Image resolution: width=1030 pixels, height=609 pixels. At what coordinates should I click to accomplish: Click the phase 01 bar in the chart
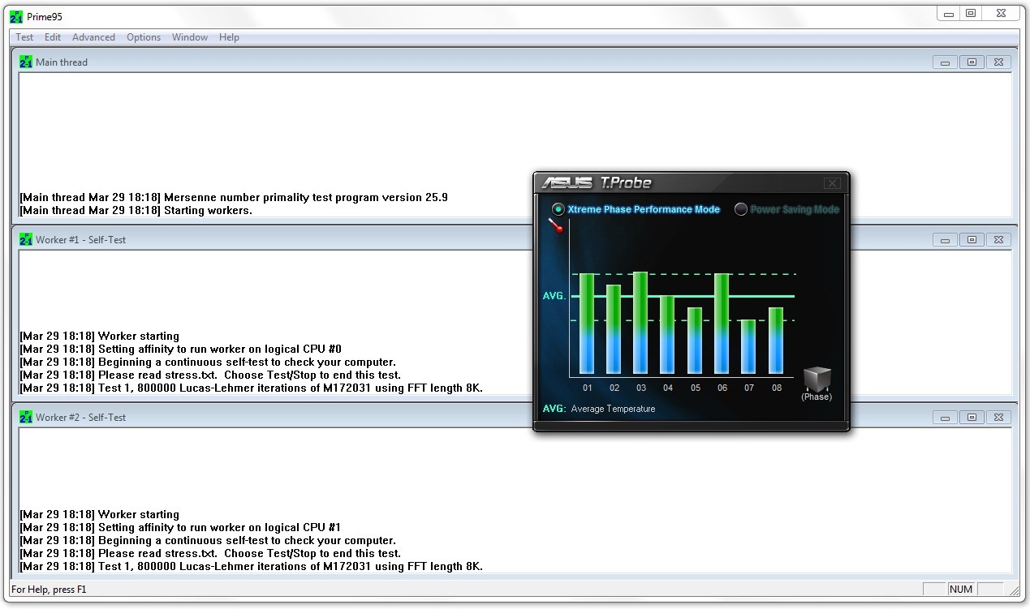[x=587, y=324]
